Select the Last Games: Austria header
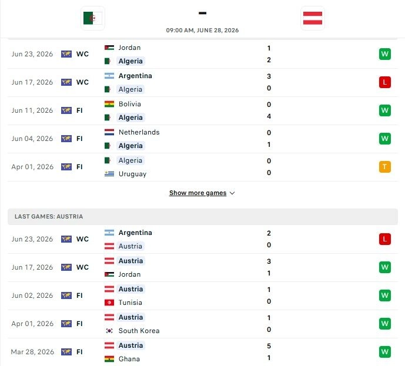This screenshot has height=366, width=405. pyautogui.click(x=202, y=217)
